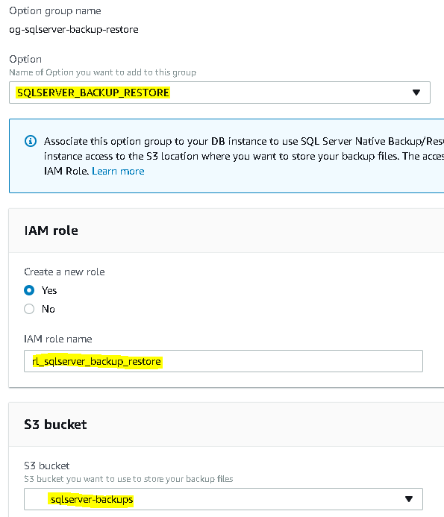Click the IAM role section heading

51,231
